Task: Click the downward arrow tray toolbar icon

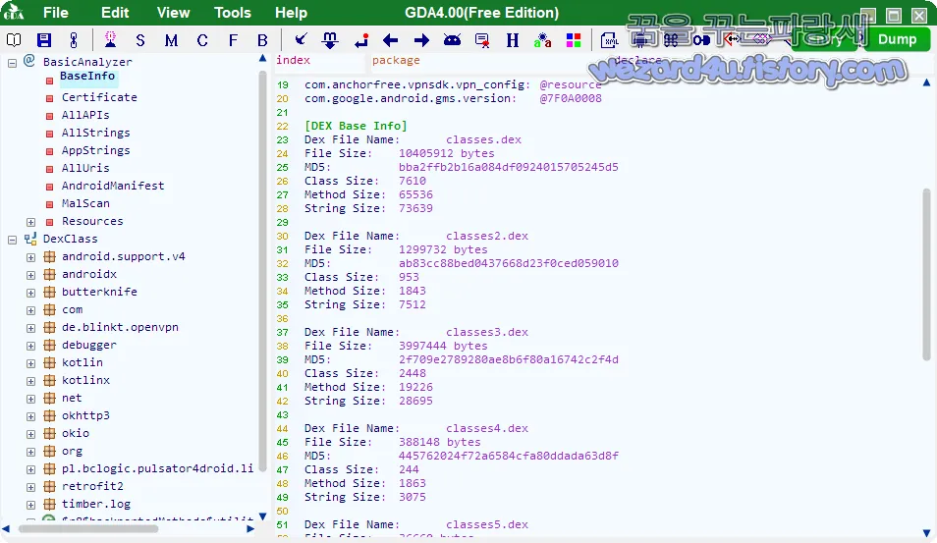Action: 330,40
